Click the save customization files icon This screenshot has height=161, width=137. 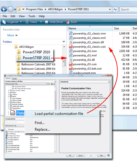pos(52,84)
